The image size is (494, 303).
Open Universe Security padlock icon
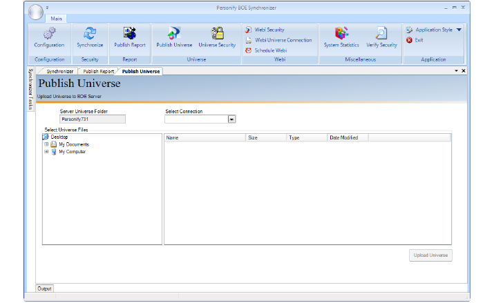pyautogui.click(x=217, y=35)
